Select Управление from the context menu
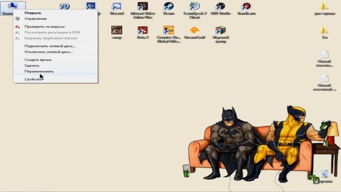The height and width of the screenshot is (192, 341). [x=36, y=19]
